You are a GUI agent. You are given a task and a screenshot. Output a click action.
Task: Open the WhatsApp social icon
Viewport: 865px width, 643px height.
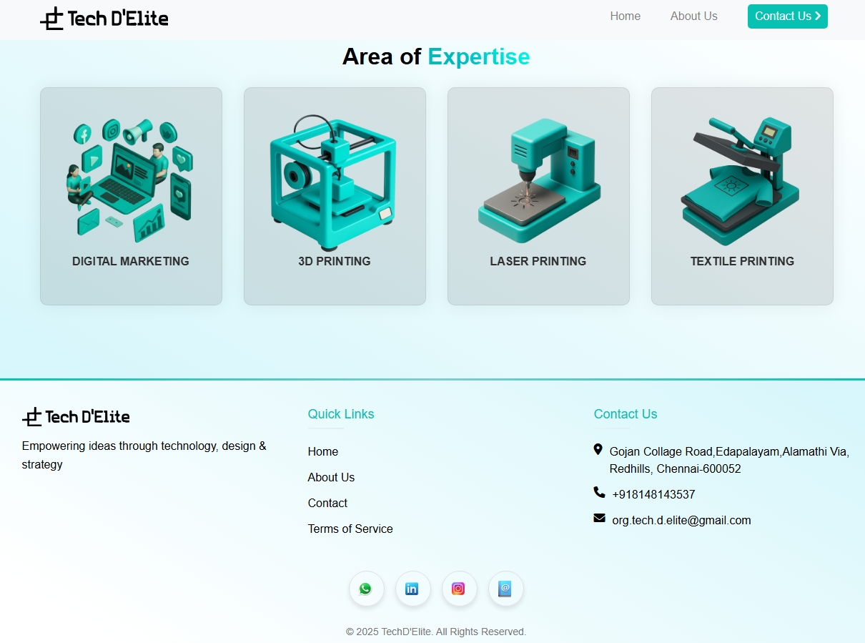[x=366, y=589]
